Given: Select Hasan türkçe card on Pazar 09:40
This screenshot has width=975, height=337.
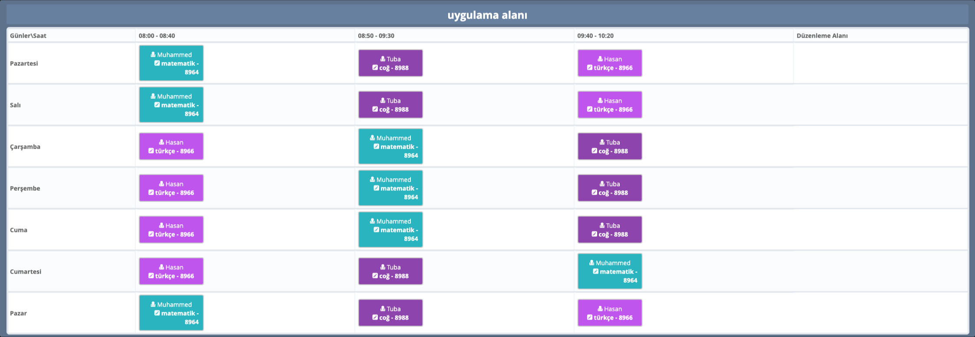Looking at the screenshot, I should [x=609, y=313].
